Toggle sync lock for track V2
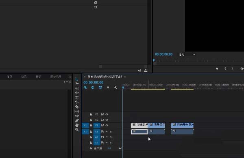 (102, 120)
